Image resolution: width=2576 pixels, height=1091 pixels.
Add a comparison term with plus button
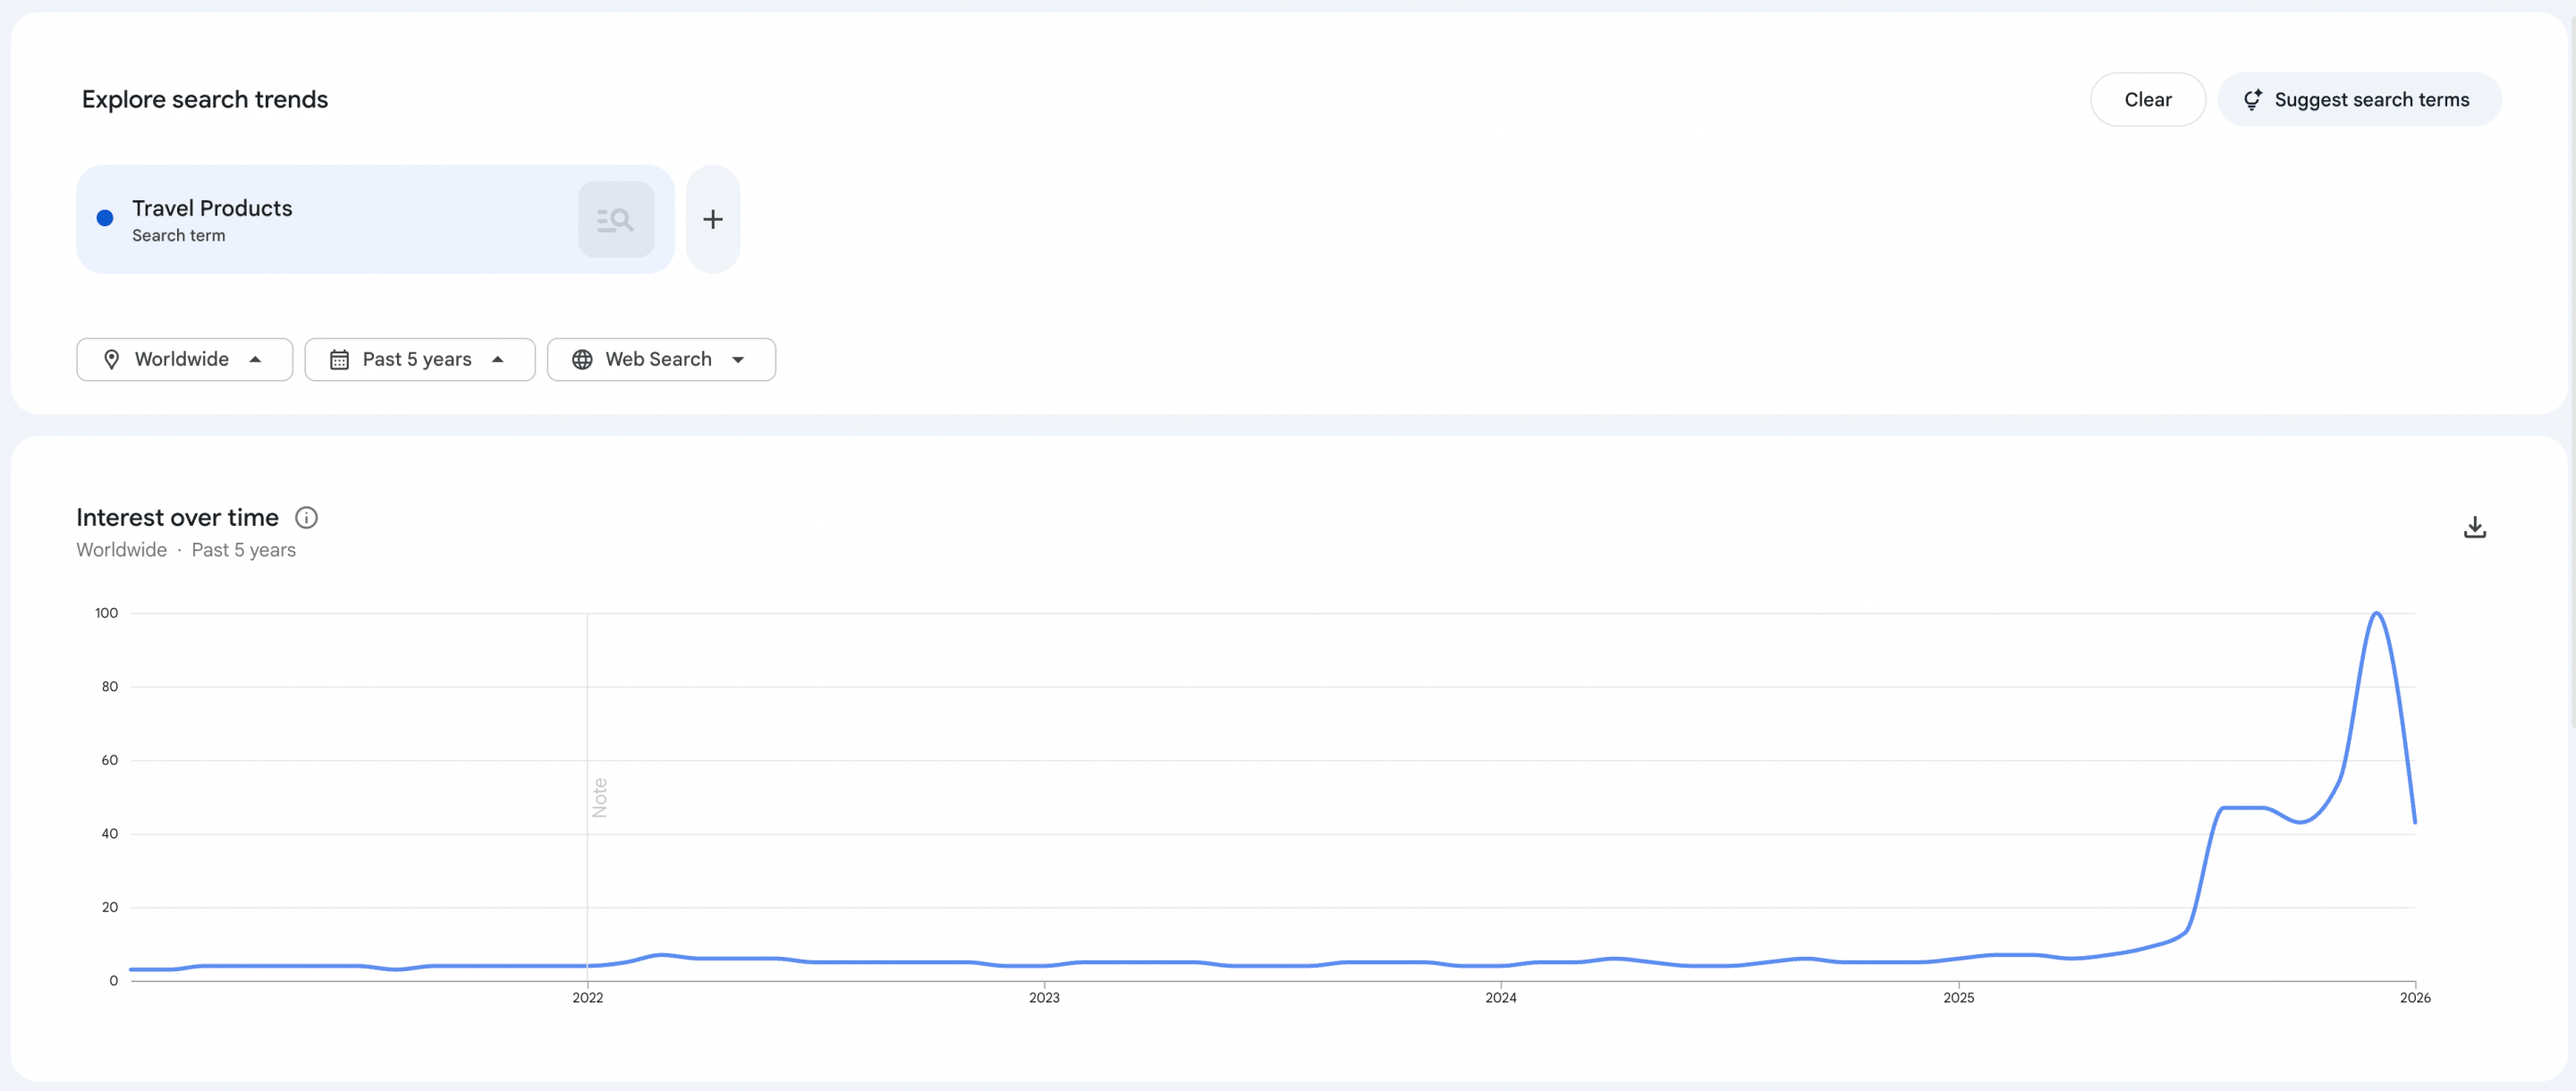tap(712, 219)
